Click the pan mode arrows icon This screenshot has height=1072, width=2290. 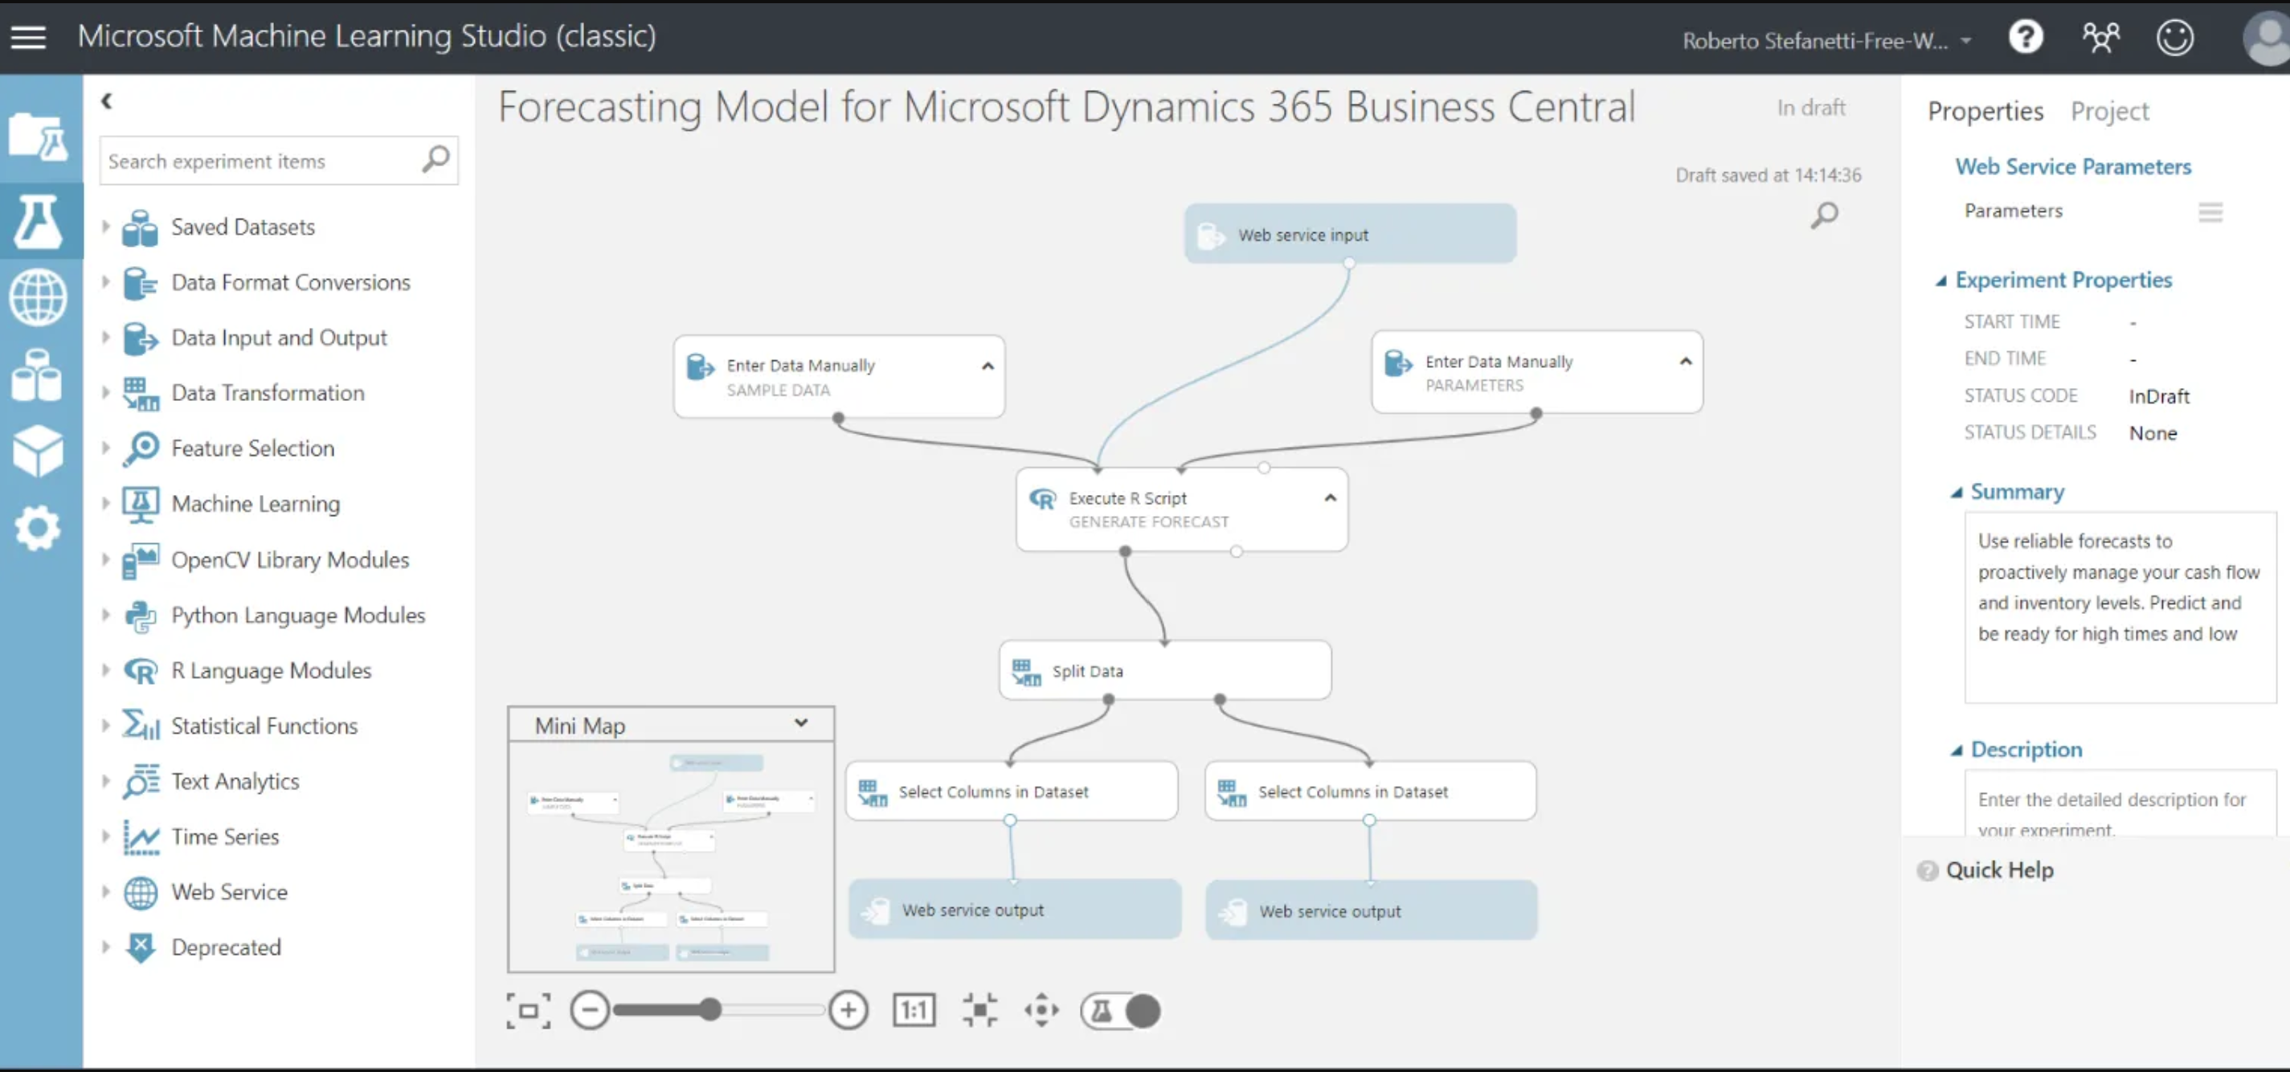1041,1011
